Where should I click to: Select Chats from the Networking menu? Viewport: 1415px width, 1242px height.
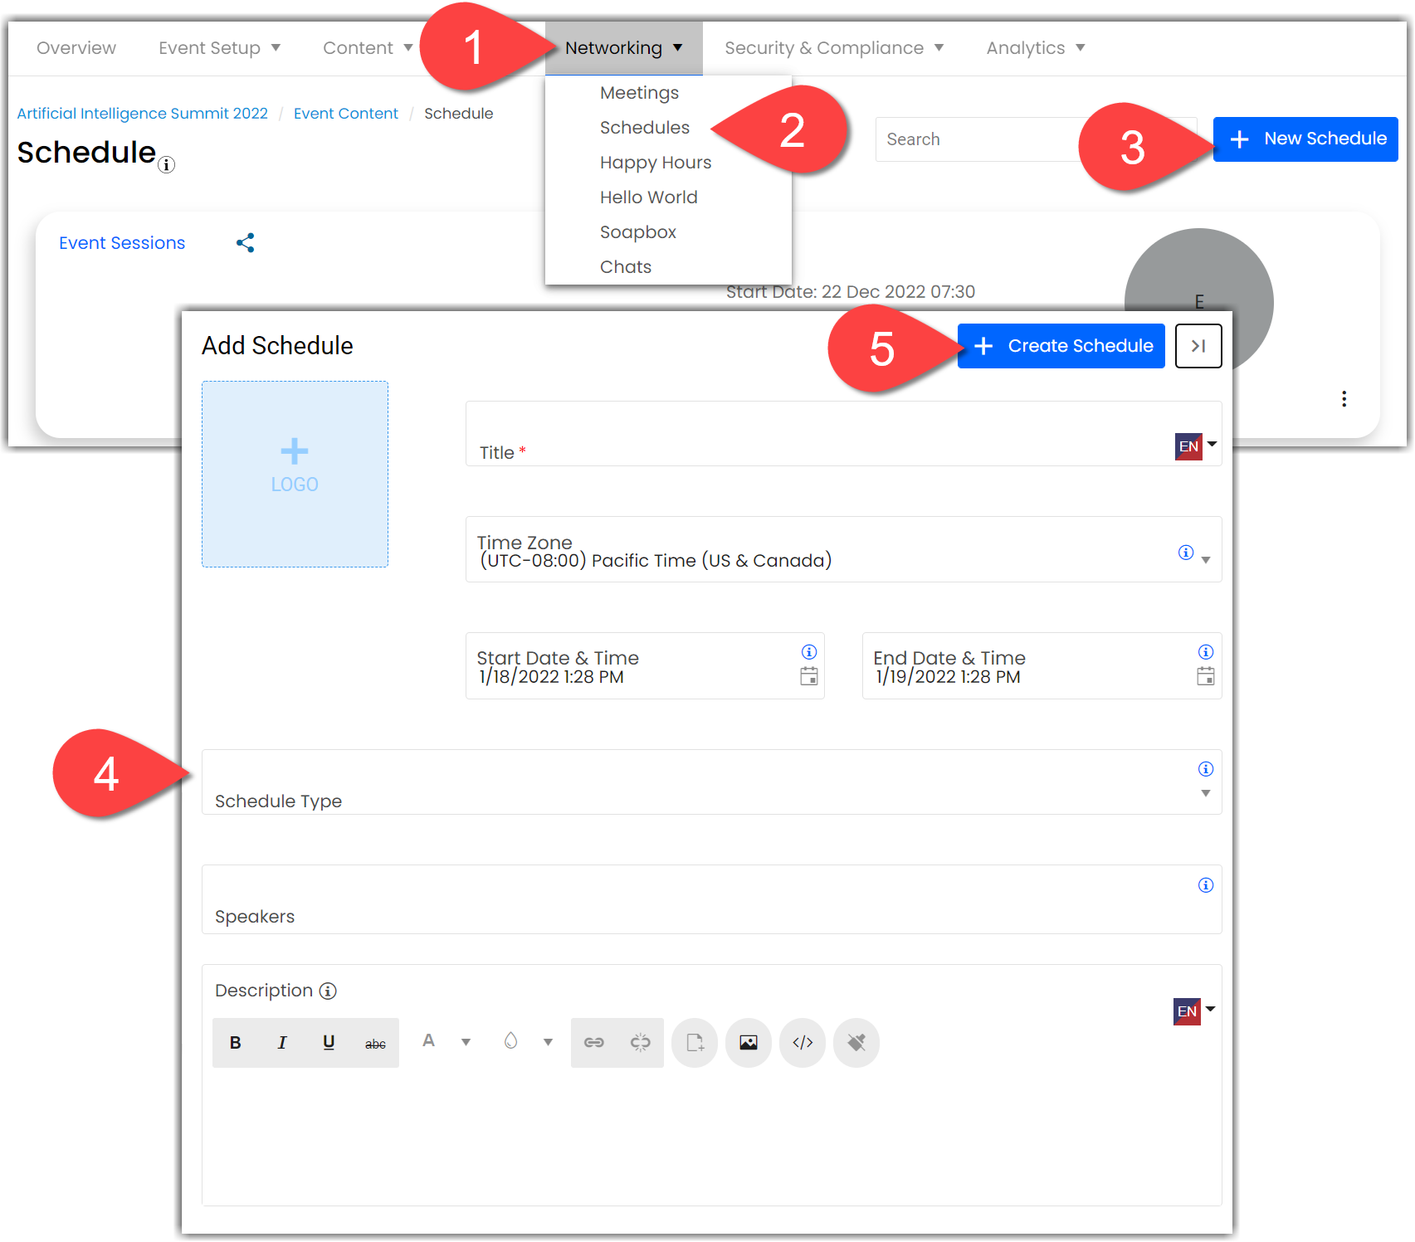[626, 267]
